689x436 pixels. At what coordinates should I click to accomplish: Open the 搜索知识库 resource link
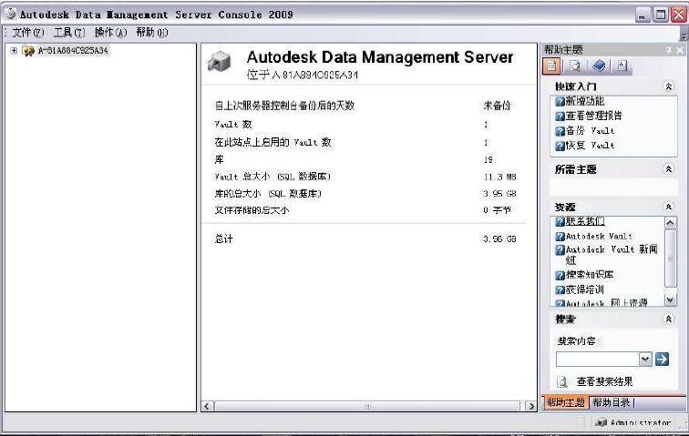coord(590,275)
